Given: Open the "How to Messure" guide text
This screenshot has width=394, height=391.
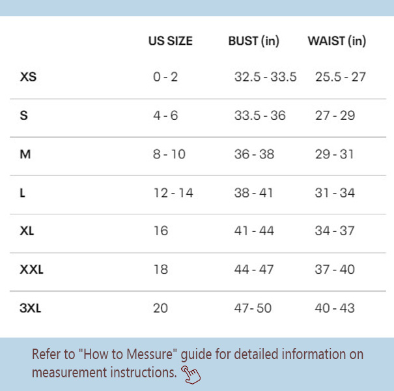Looking at the screenshot, I should [126, 355].
